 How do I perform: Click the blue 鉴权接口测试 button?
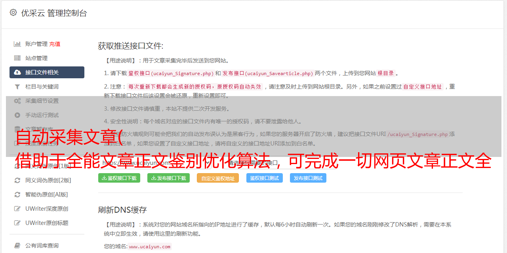(265, 178)
